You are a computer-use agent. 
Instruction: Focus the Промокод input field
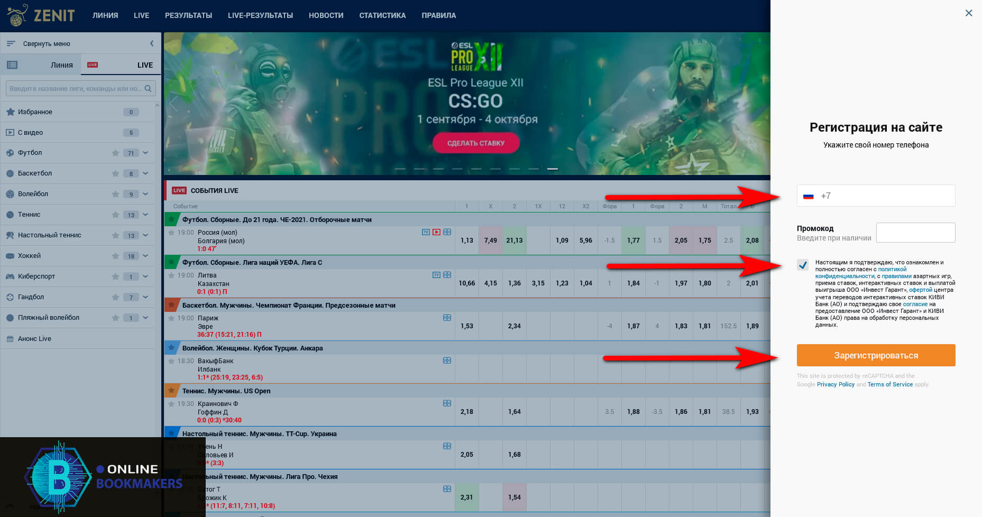[915, 233]
